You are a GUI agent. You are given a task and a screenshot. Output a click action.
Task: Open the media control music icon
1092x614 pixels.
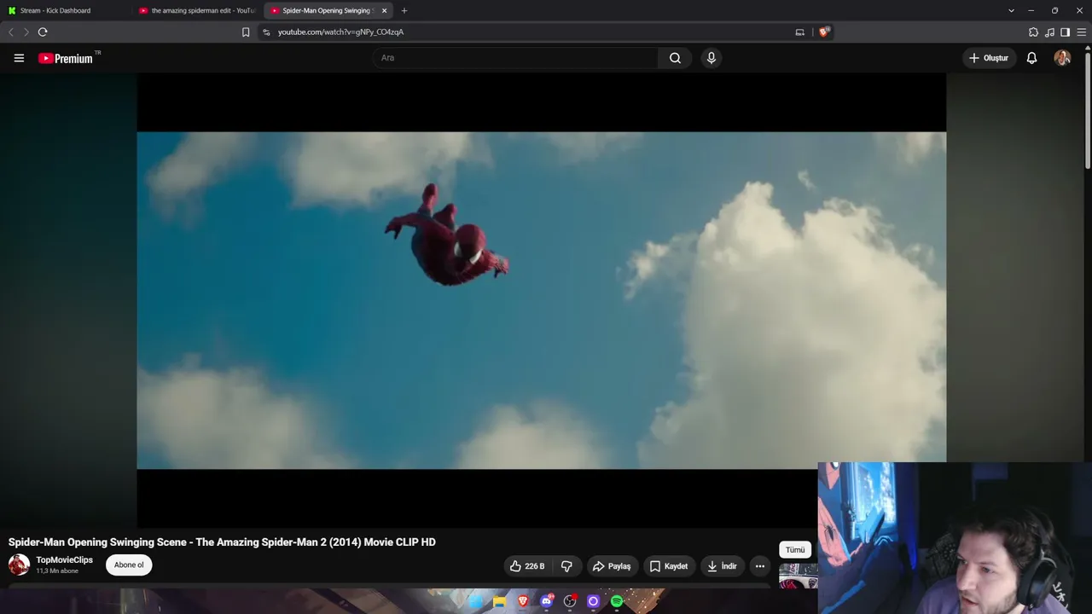click(x=1049, y=32)
